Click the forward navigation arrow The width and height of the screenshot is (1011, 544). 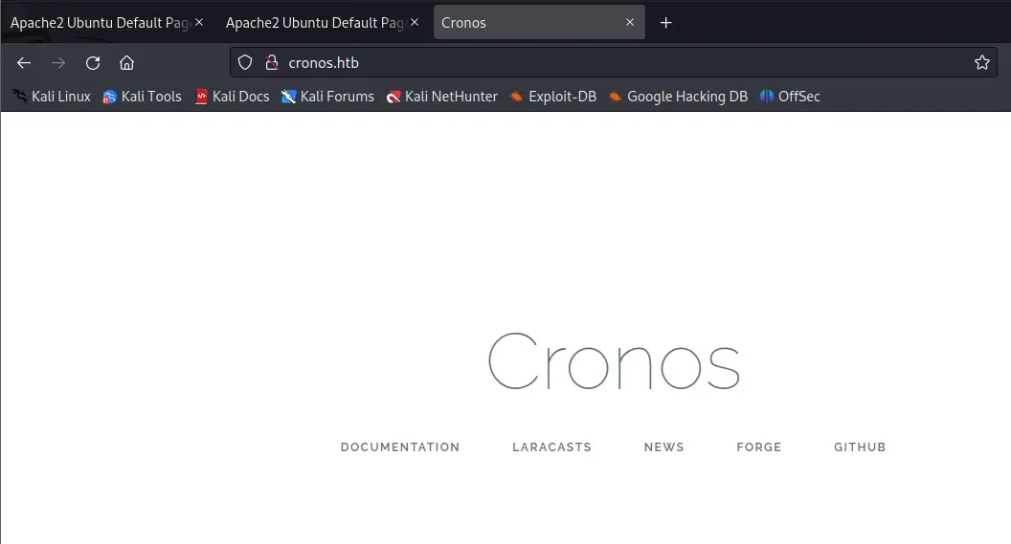click(x=58, y=62)
